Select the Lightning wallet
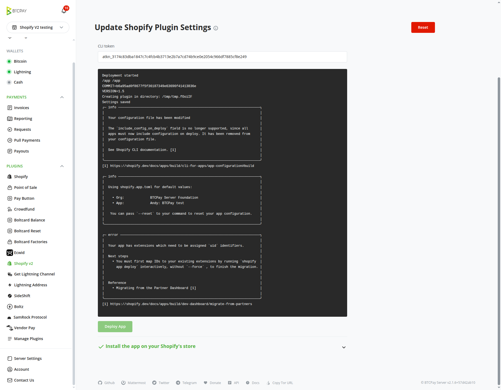501x390 pixels. [22, 72]
